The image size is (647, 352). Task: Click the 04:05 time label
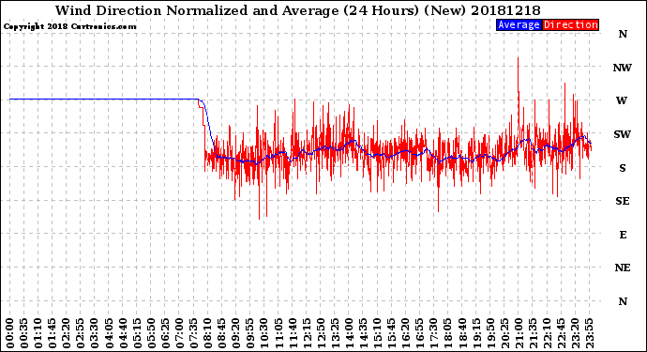point(110,333)
